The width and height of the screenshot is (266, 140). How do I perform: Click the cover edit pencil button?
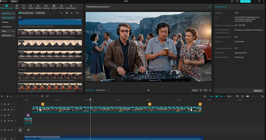[20, 130]
